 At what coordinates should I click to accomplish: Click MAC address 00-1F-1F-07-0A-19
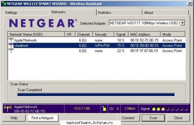point(144,51)
